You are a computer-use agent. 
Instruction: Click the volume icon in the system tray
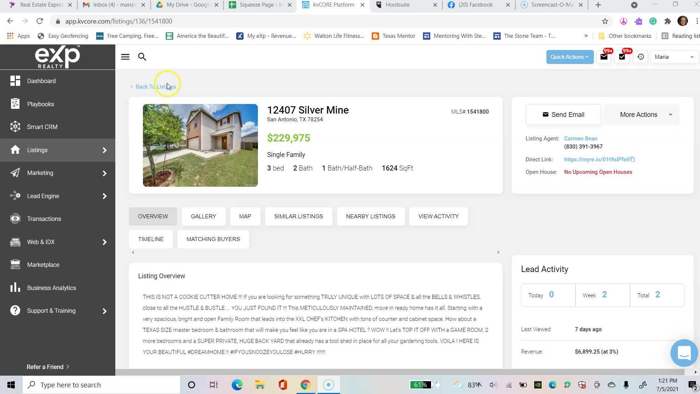coord(493,385)
